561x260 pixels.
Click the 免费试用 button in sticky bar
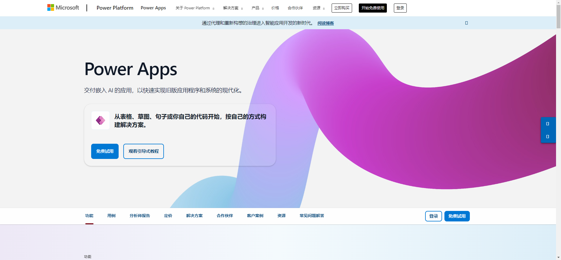[457, 216]
